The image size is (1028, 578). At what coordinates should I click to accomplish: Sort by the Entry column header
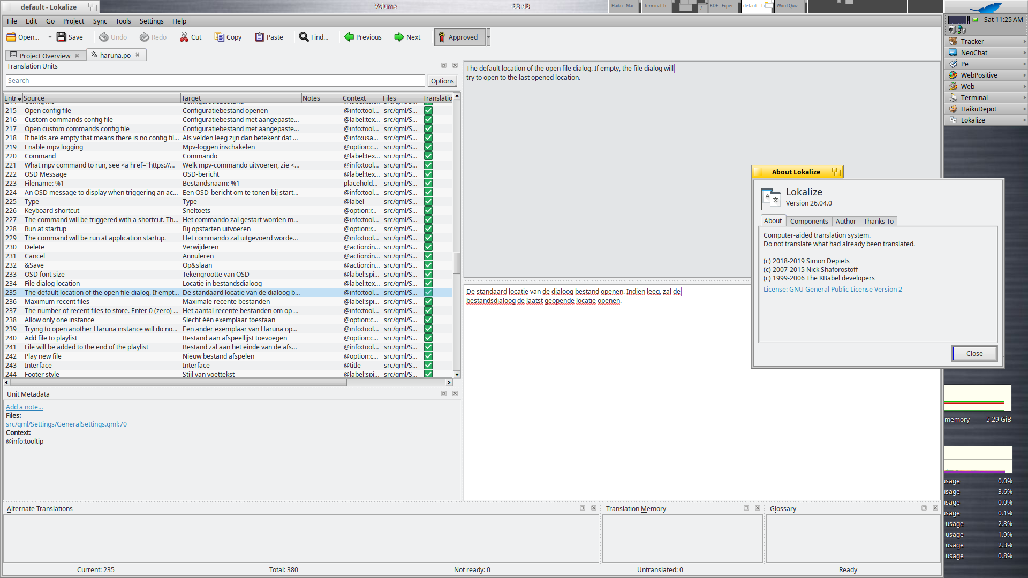pos(13,98)
